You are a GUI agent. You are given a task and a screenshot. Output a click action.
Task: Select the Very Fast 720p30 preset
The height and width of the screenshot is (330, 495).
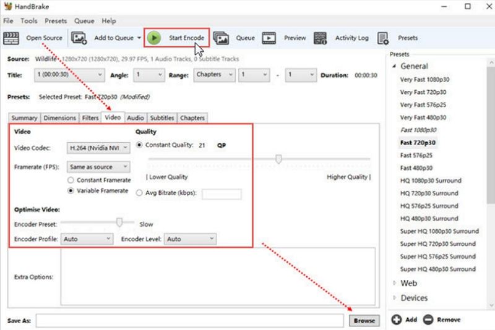tap(423, 92)
